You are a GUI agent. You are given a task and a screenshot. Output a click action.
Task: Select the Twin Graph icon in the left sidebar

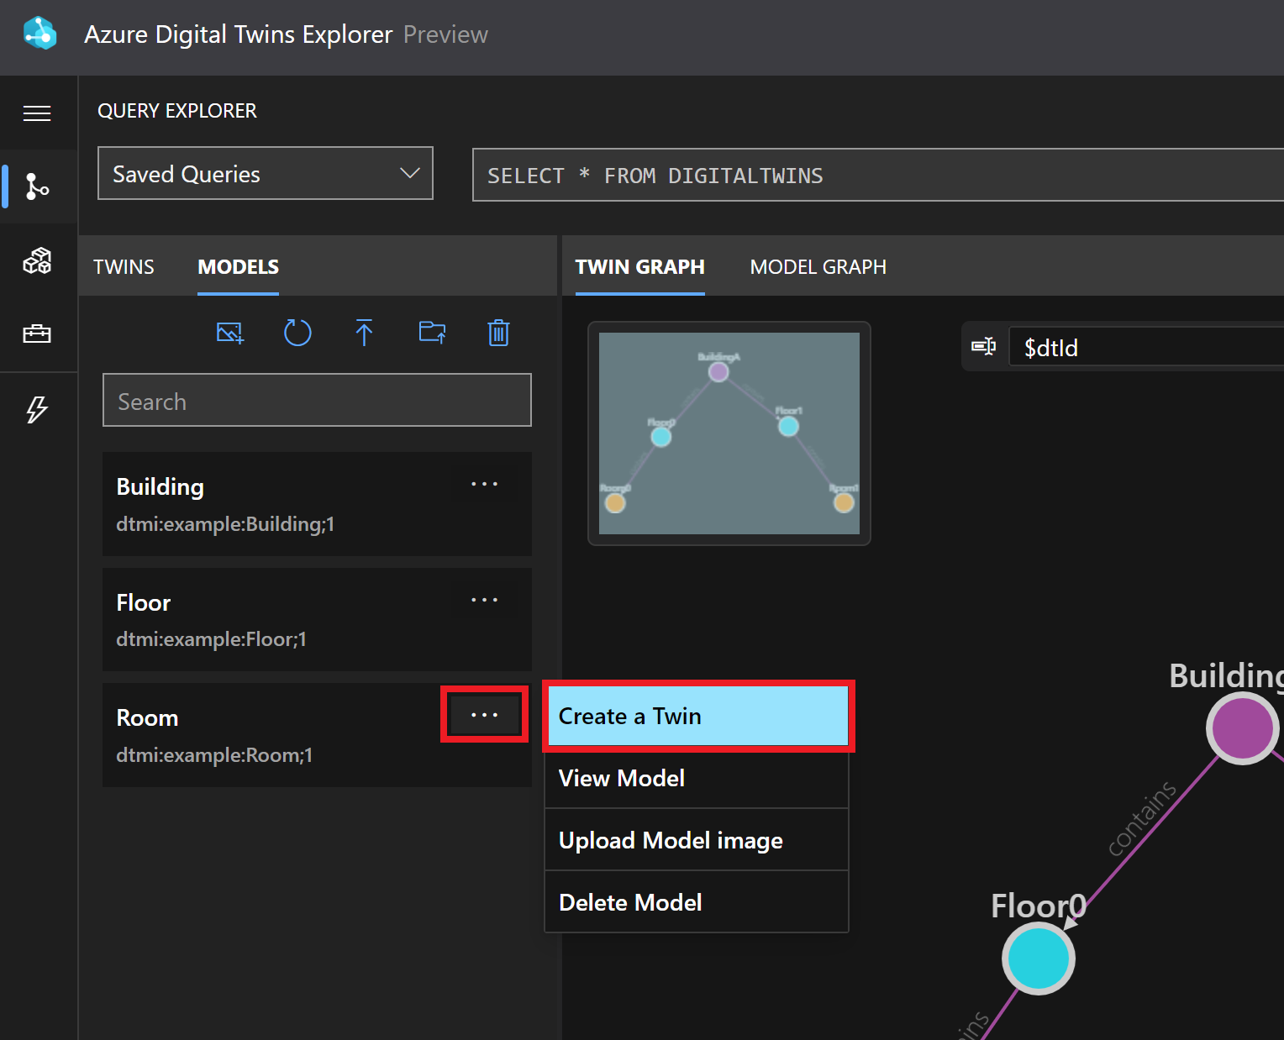(38, 186)
